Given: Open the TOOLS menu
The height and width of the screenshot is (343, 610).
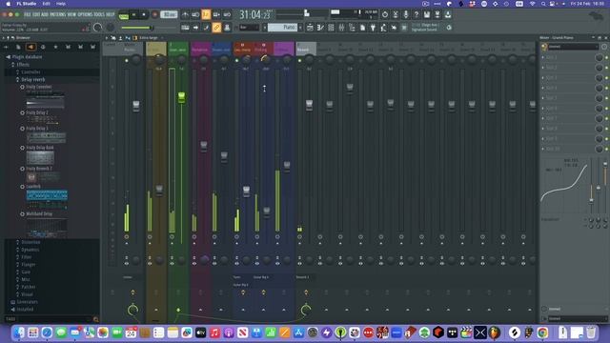Looking at the screenshot, I should 99,14.
